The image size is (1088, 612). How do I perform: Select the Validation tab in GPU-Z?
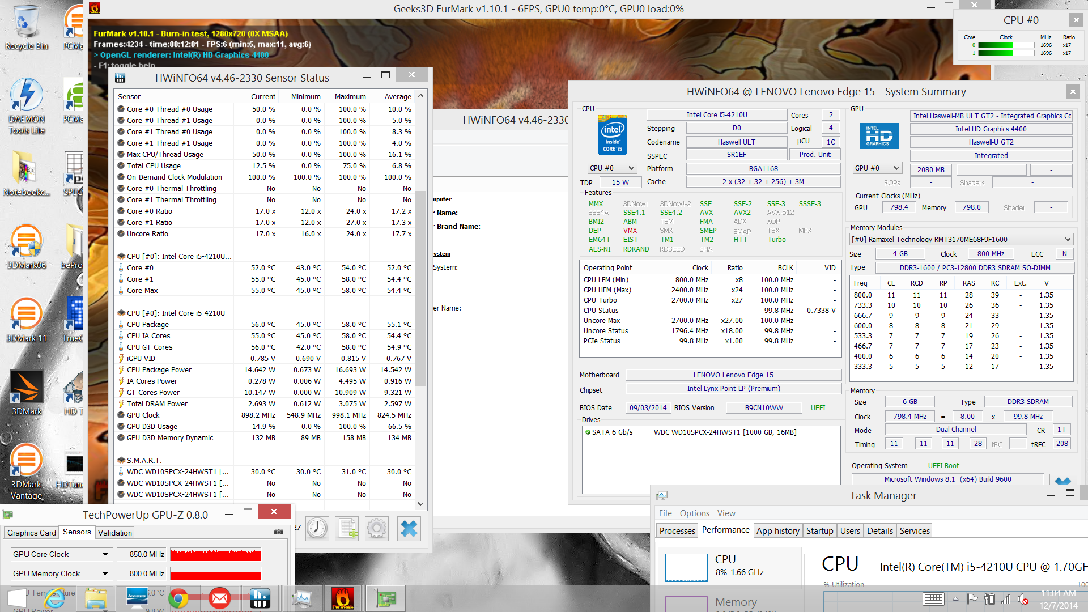click(114, 533)
